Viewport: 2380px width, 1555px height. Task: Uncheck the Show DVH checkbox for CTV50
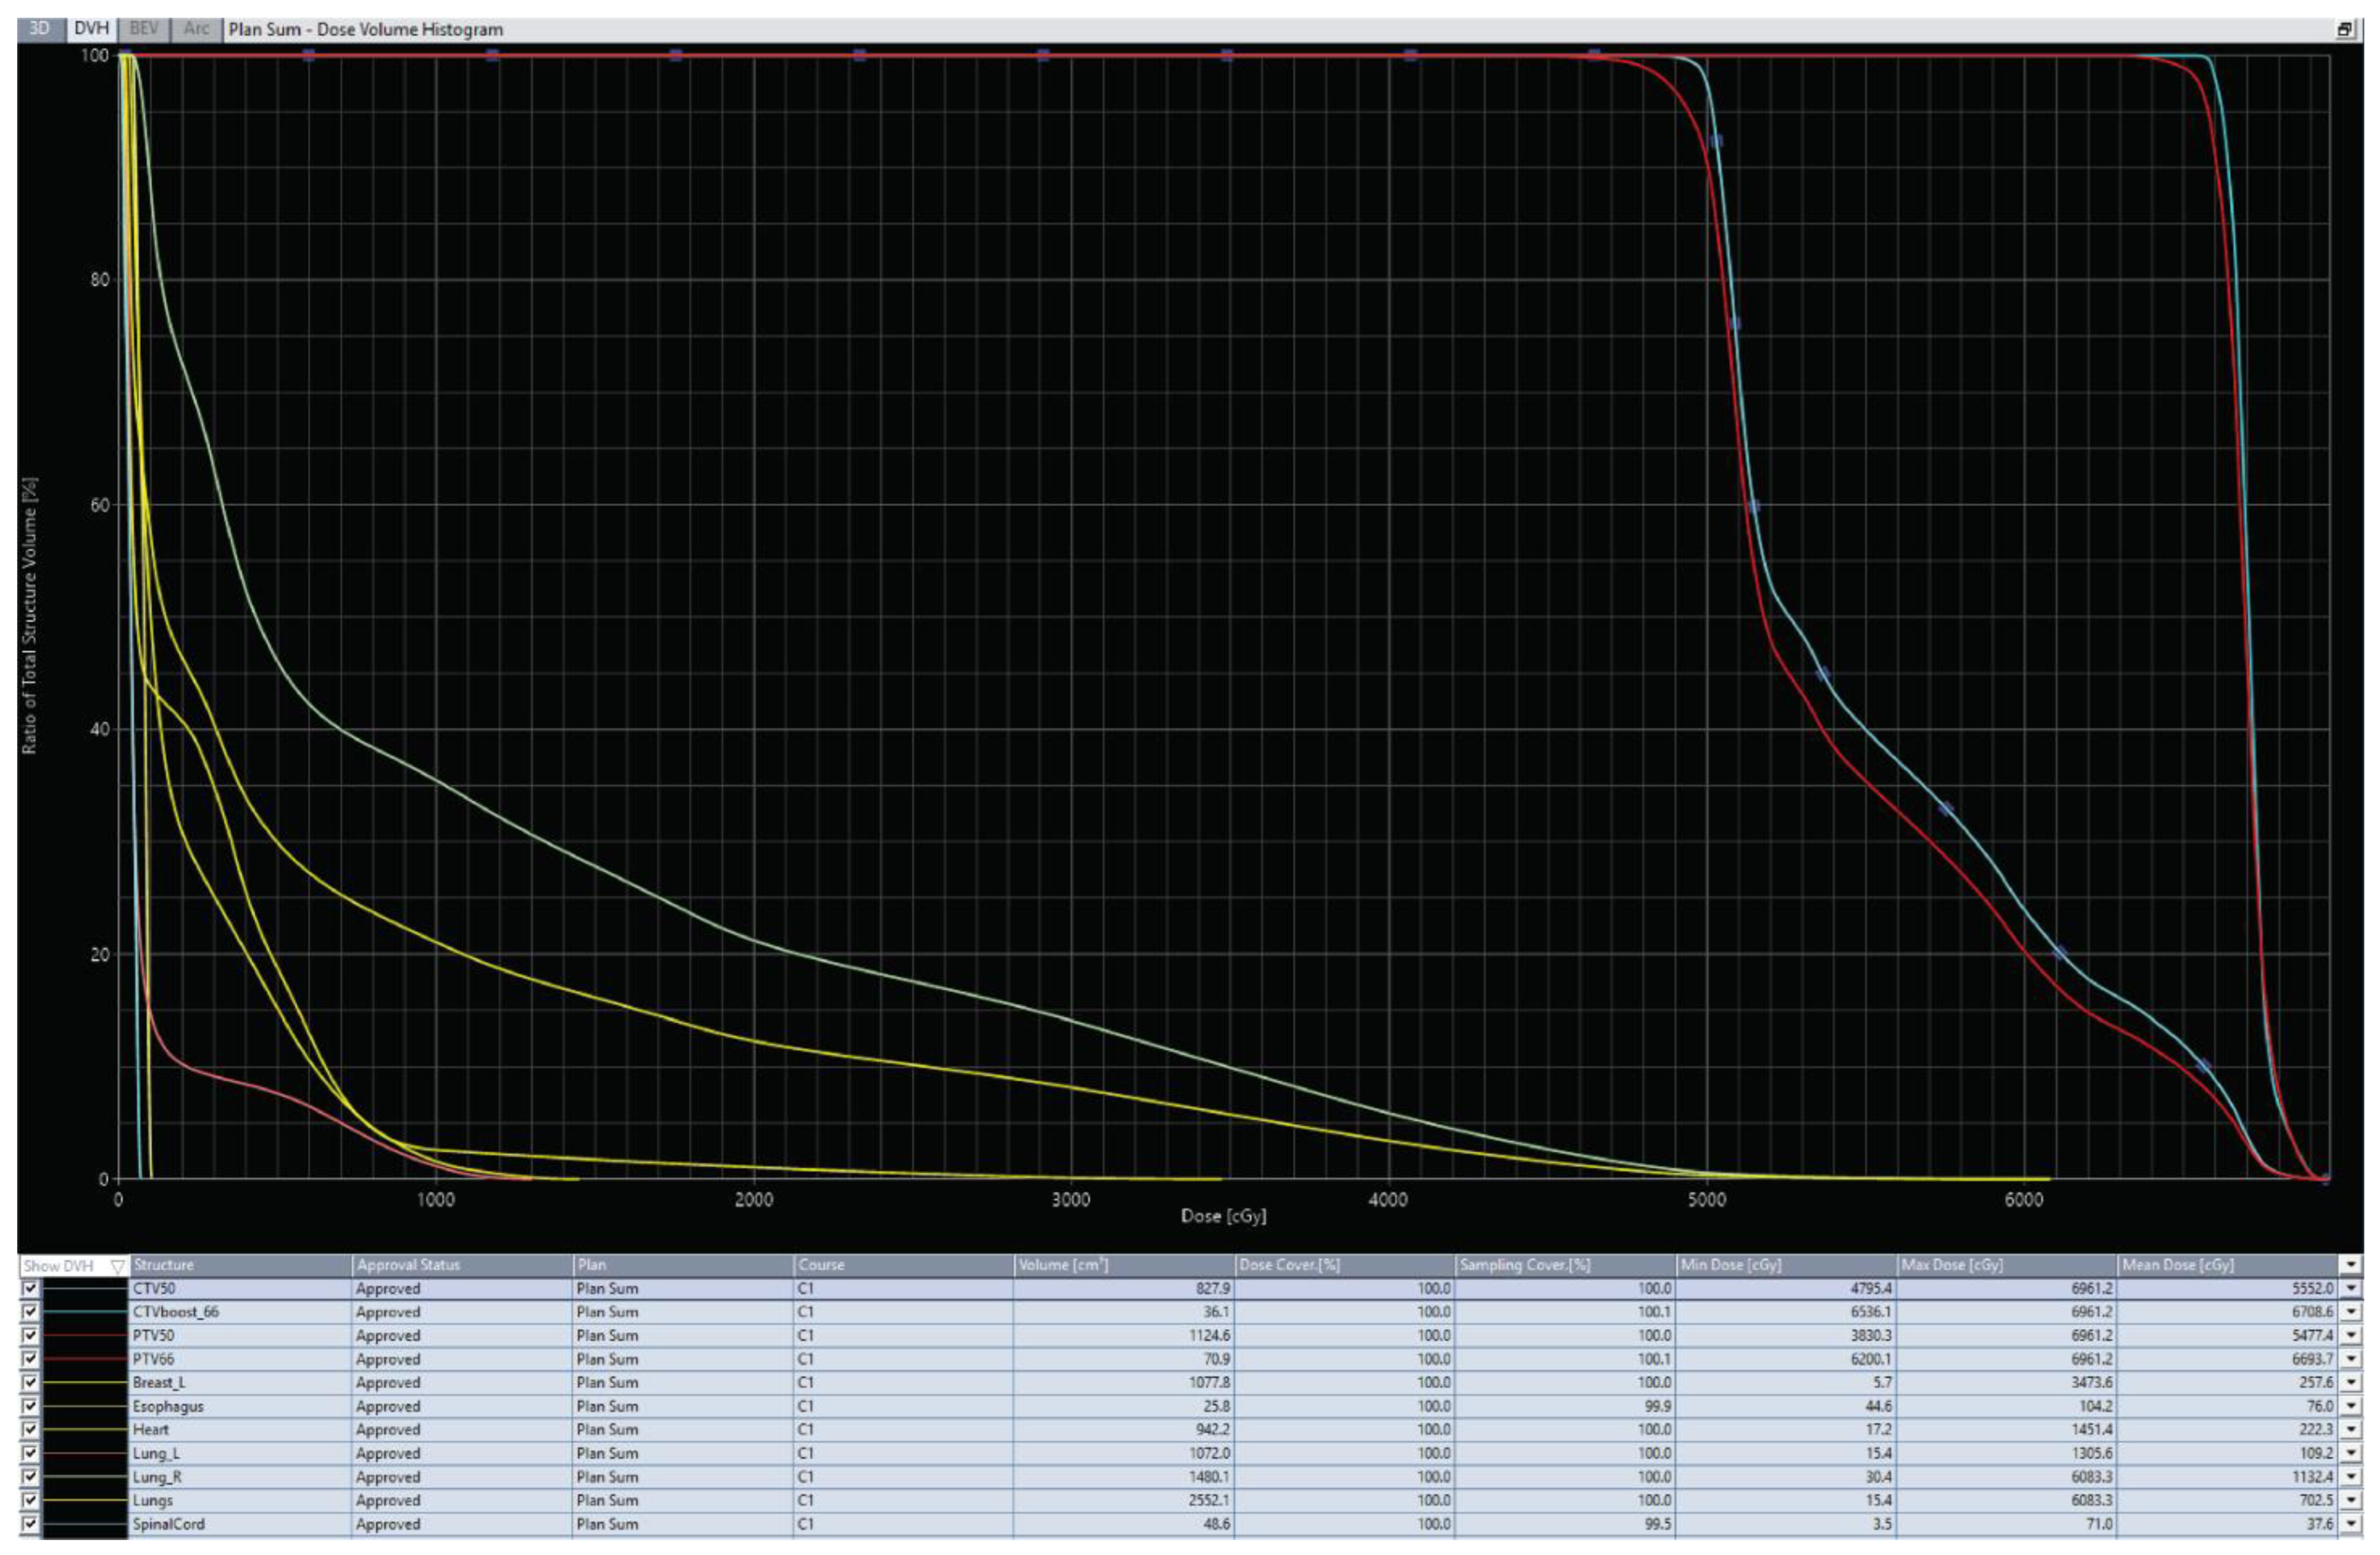point(30,1288)
